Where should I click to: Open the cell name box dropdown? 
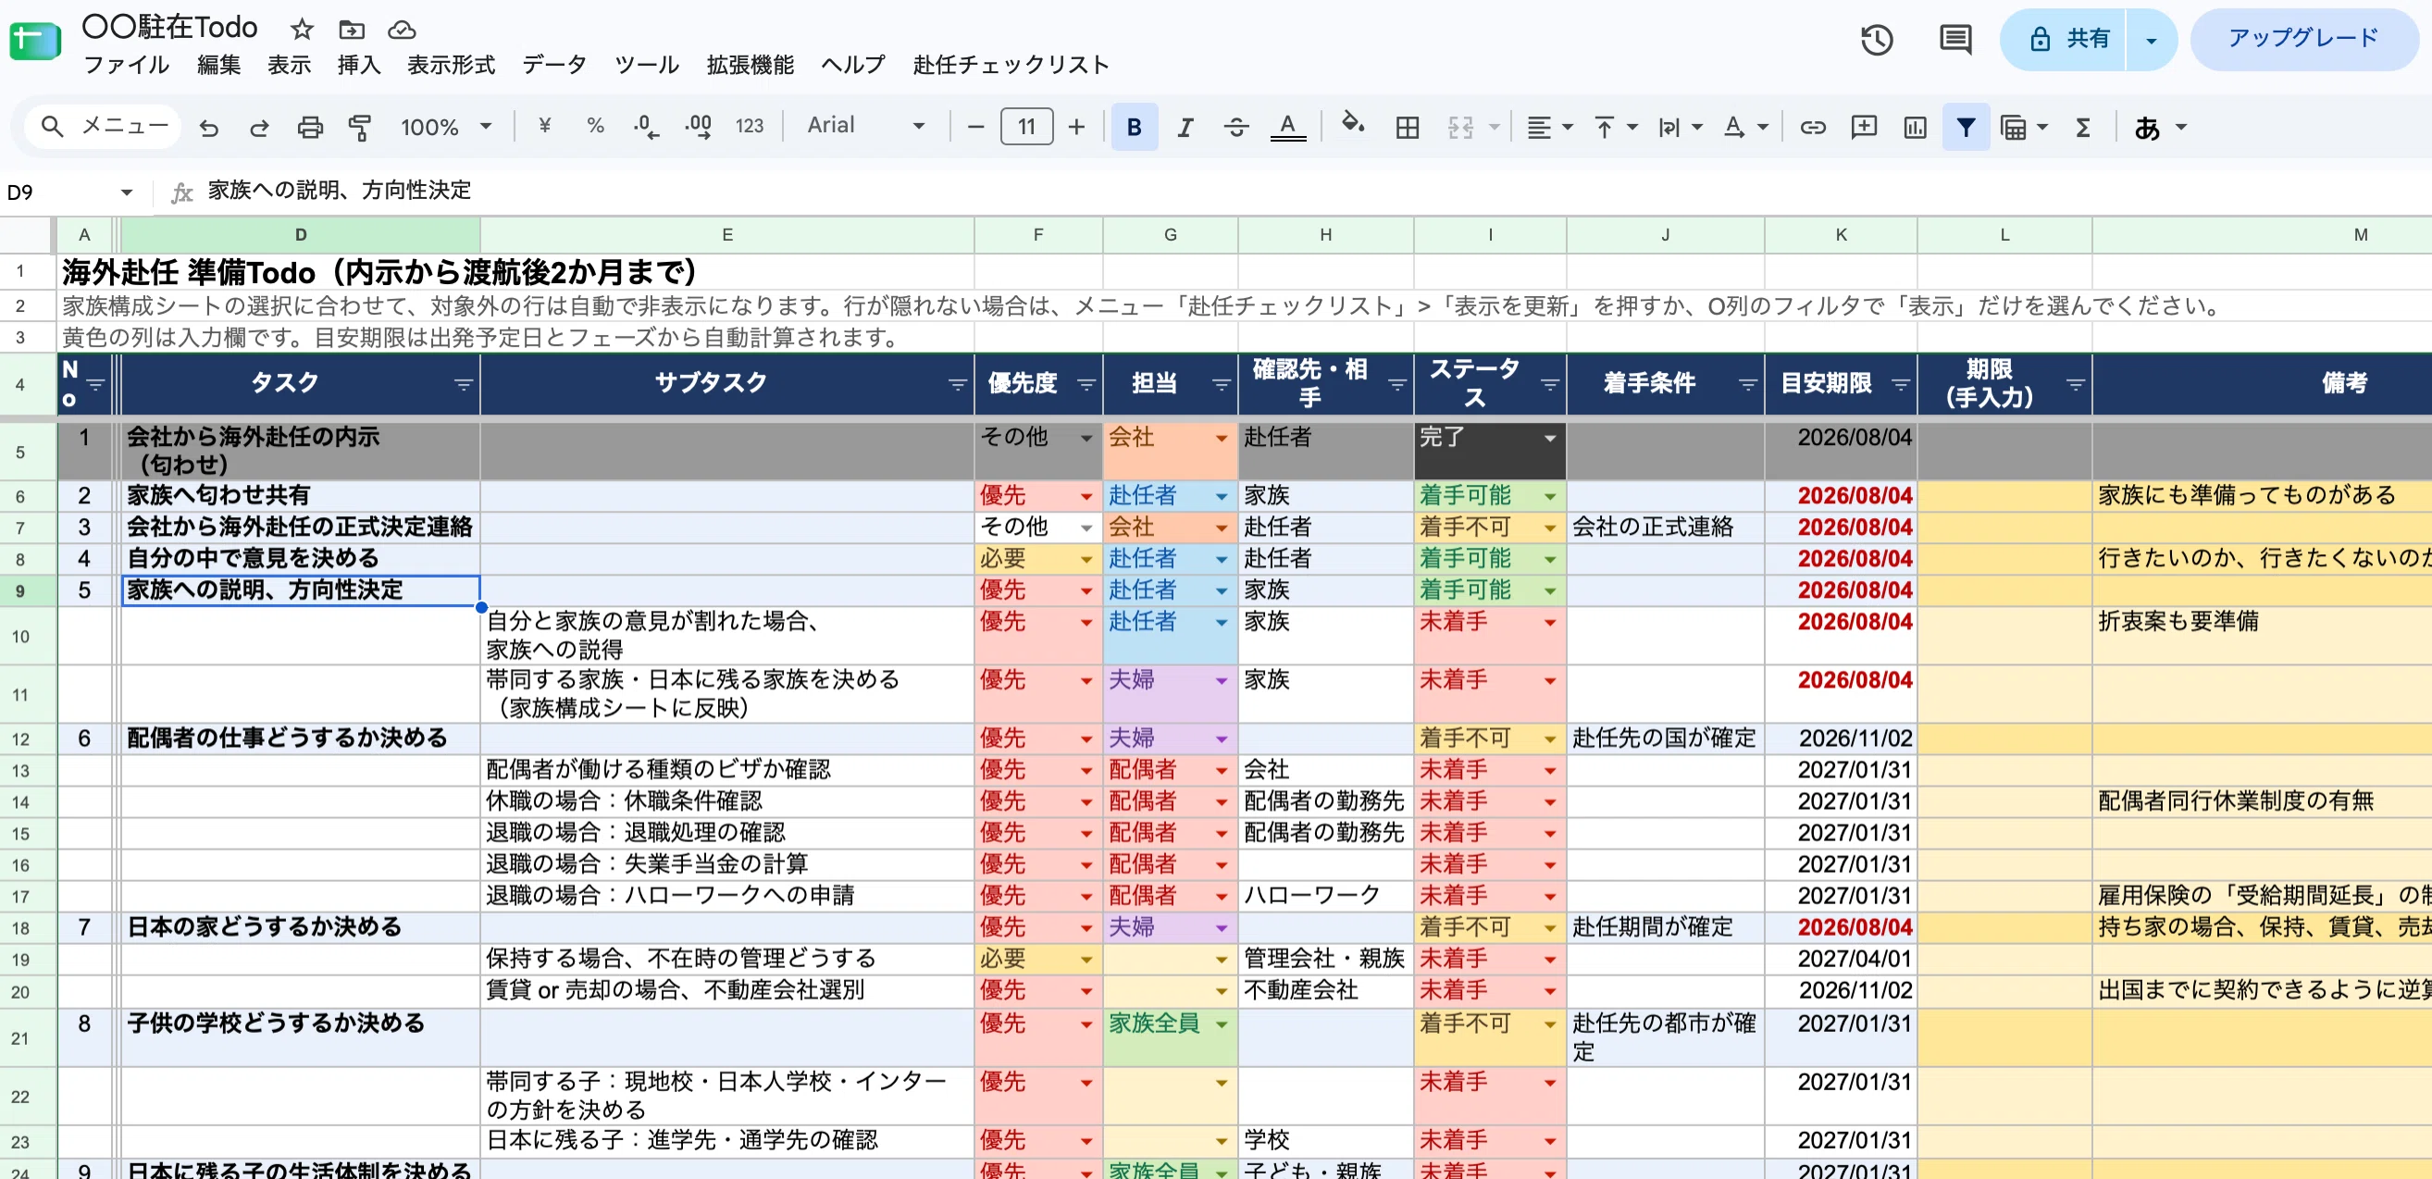(x=127, y=192)
